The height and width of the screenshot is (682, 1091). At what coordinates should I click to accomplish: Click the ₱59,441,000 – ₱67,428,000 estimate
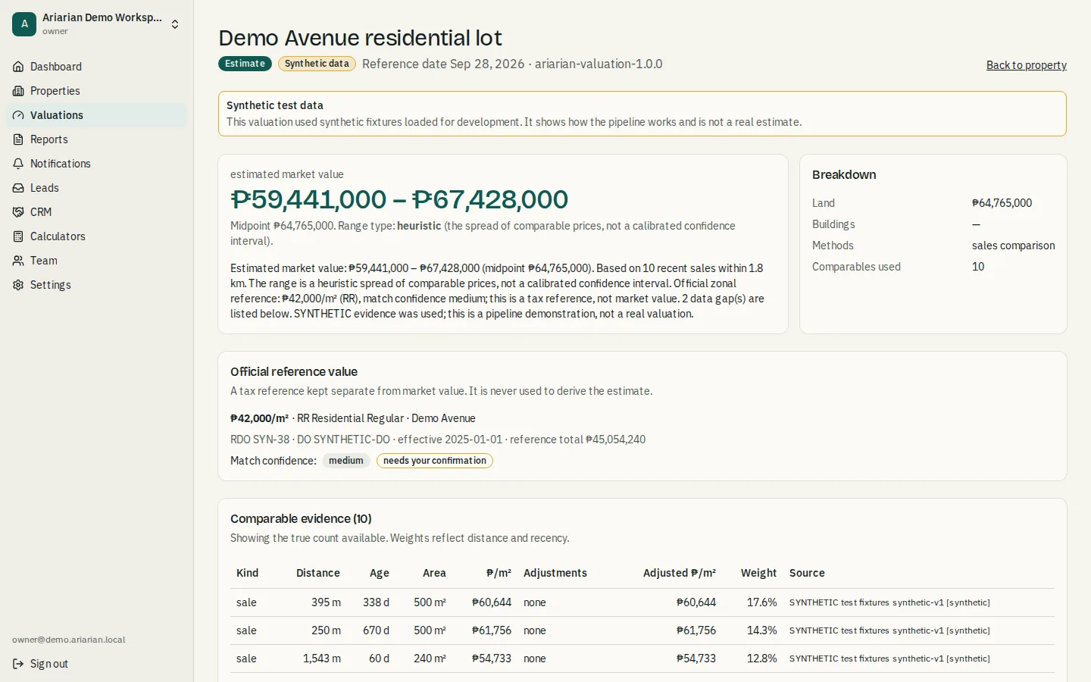pos(399,199)
